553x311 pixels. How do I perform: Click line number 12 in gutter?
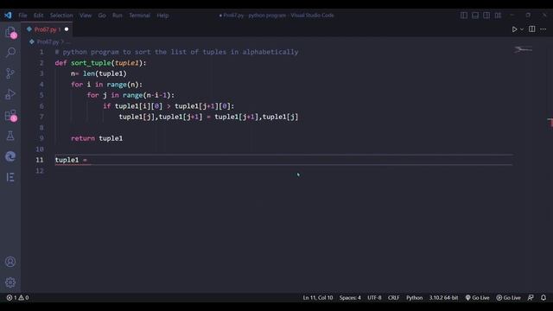point(40,171)
